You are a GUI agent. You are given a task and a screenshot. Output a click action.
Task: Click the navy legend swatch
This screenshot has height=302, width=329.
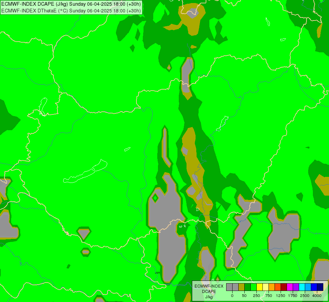click(x=320, y=287)
